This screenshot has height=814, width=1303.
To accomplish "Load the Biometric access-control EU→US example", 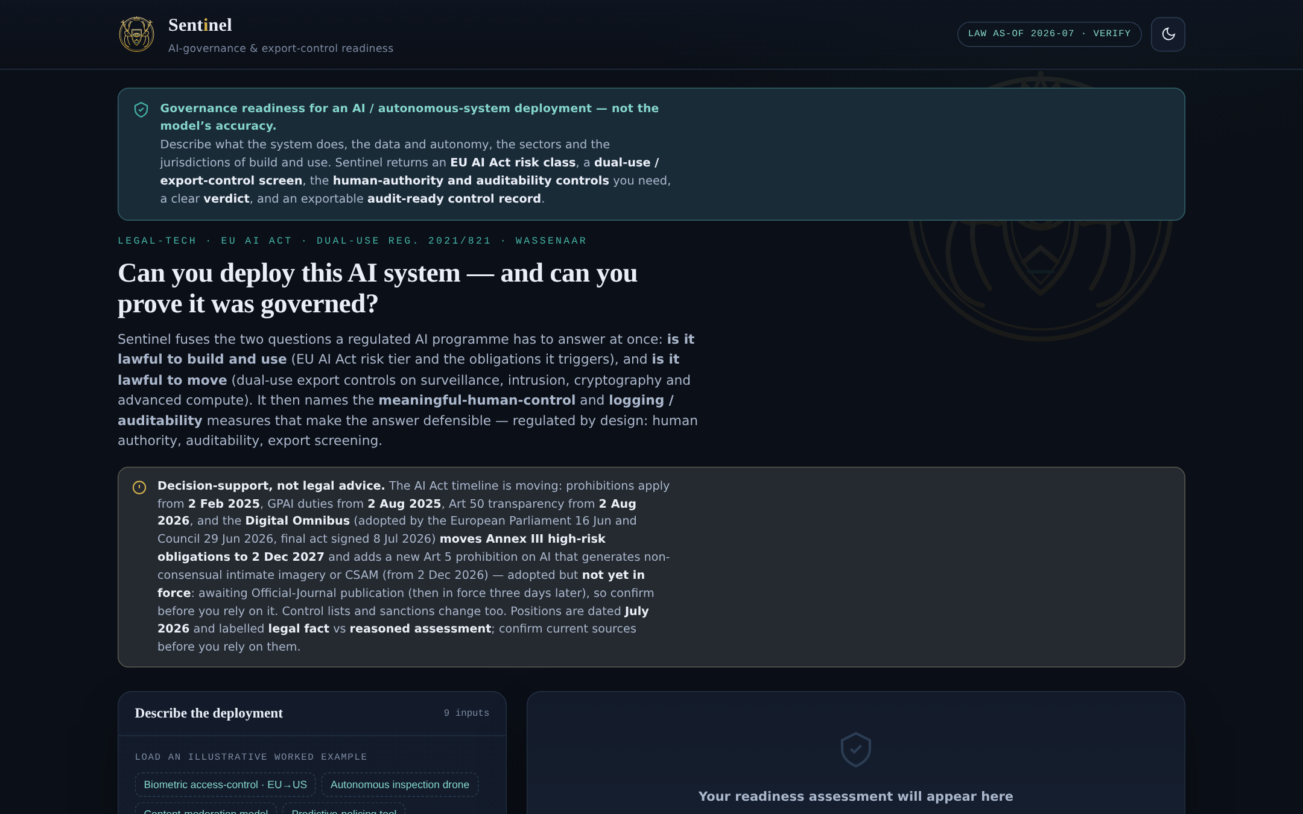I will tap(225, 784).
